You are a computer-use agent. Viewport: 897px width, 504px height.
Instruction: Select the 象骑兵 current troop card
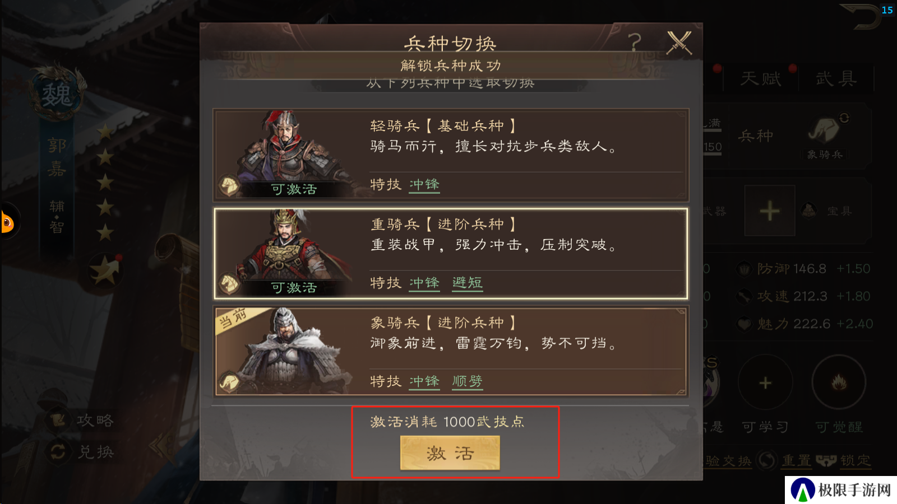(451, 352)
